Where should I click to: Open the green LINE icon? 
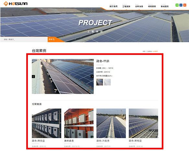pos(177,5)
